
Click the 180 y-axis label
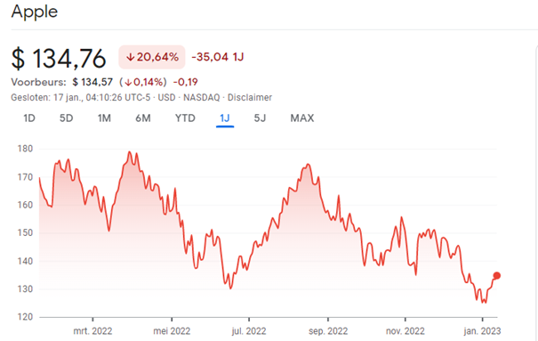25,149
